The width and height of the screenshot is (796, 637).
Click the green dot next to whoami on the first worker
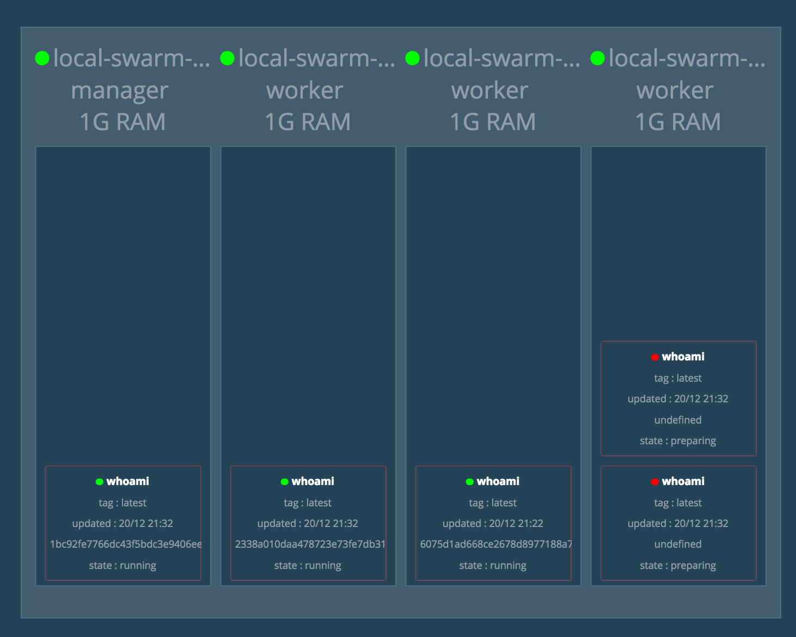point(284,481)
